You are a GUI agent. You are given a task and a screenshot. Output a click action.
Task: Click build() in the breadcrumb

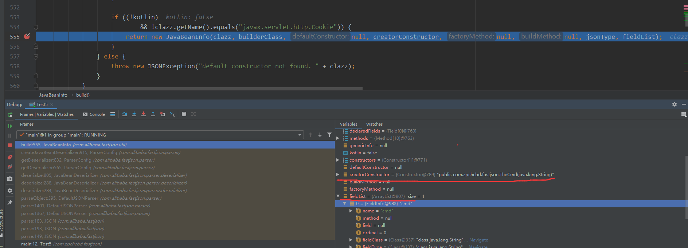coord(83,95)
